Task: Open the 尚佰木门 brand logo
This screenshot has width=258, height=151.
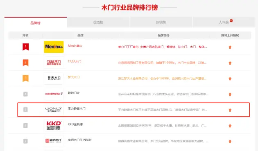Action: coord(54,141)
